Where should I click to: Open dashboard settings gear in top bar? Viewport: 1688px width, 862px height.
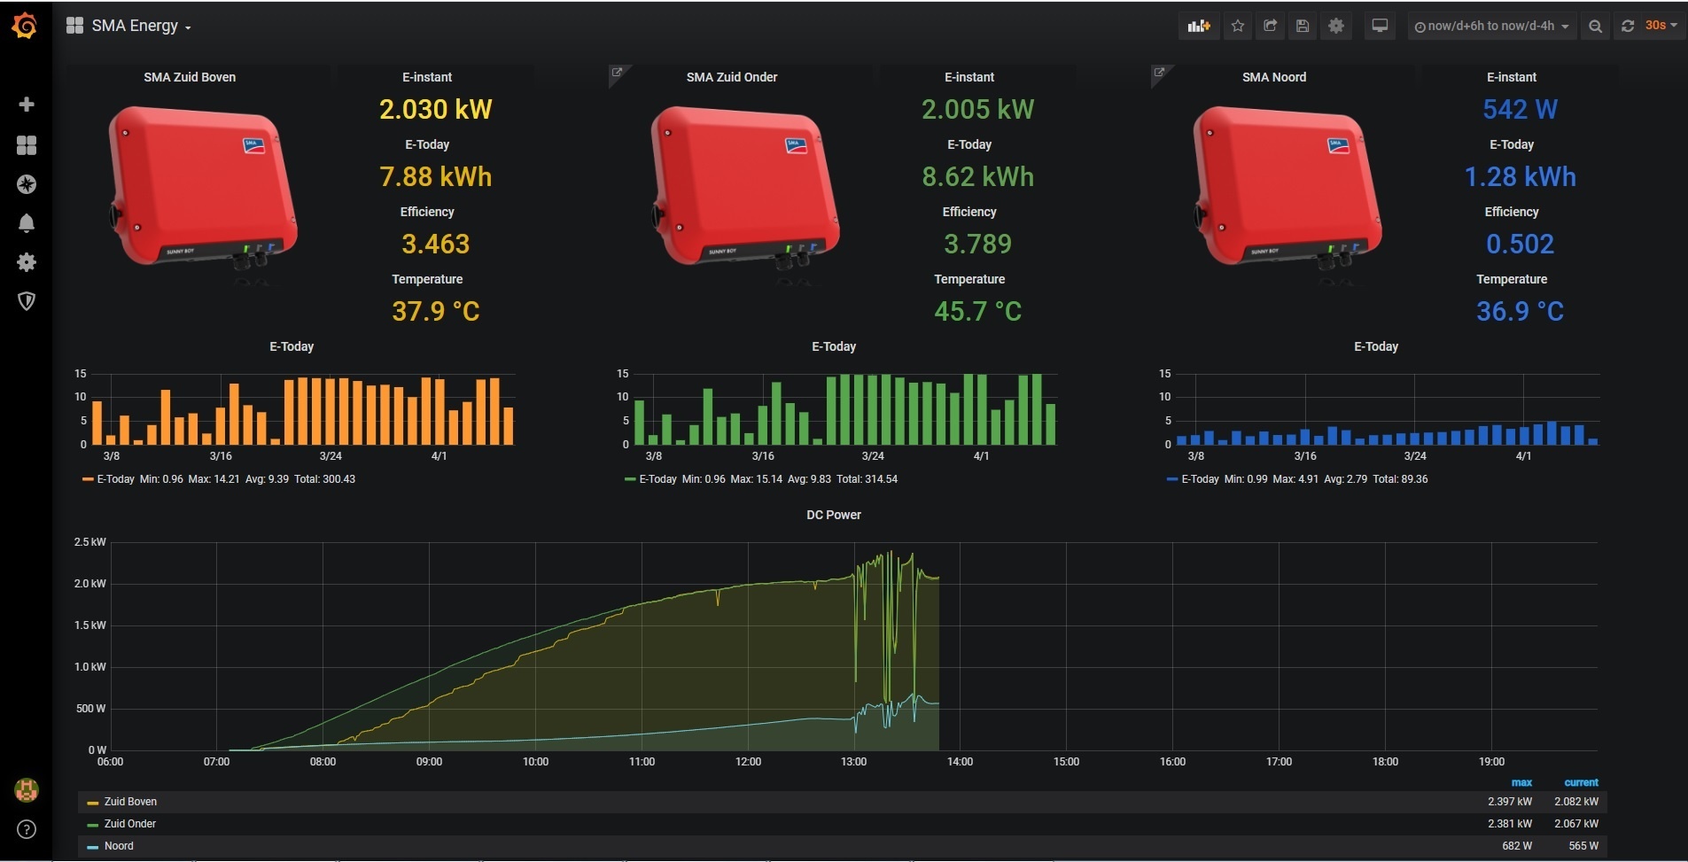tap(1336, 26)
